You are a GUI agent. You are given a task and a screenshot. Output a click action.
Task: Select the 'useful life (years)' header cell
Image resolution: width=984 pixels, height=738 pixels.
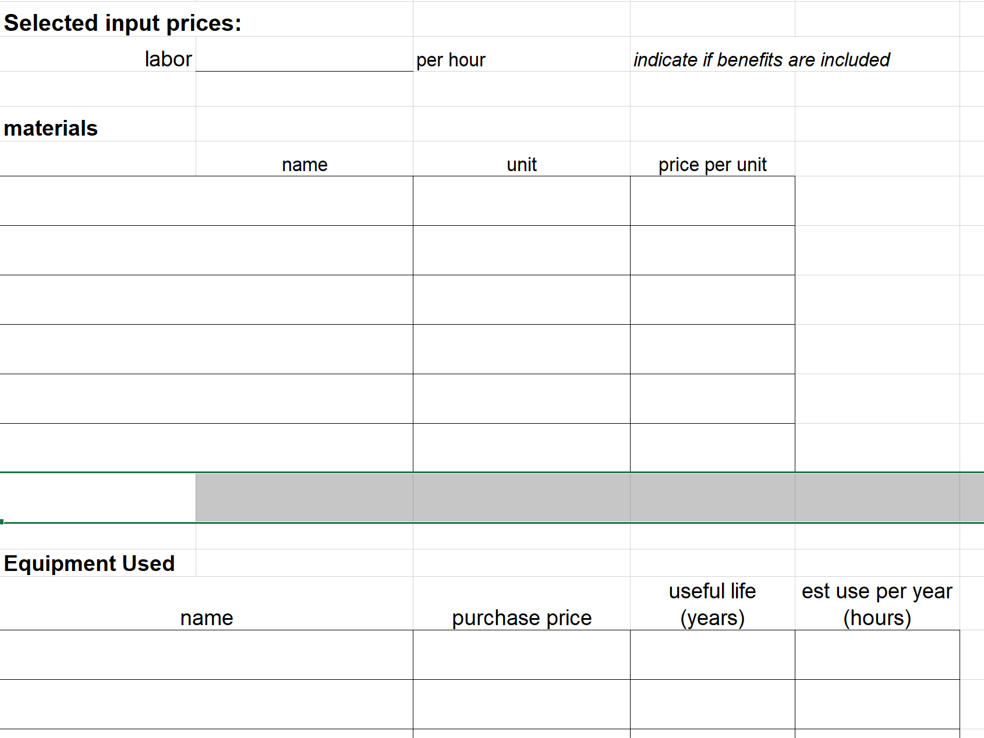[713, 604]
